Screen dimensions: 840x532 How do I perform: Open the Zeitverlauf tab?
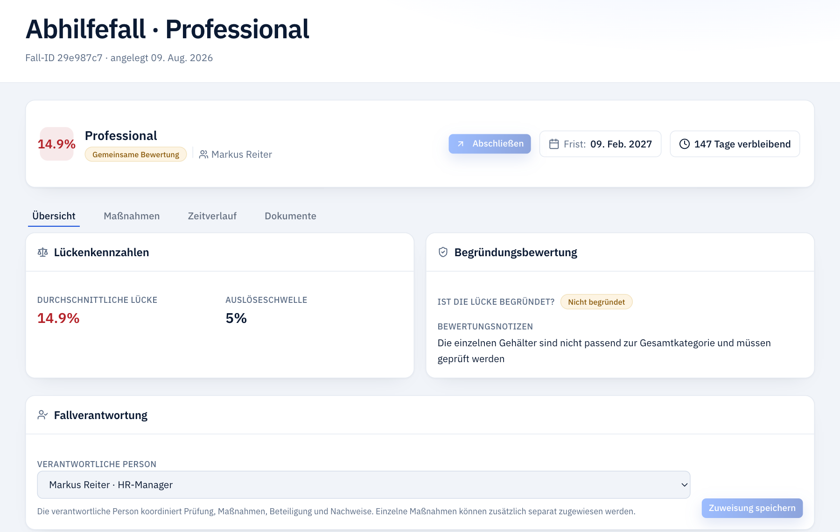tap(212, 216)
